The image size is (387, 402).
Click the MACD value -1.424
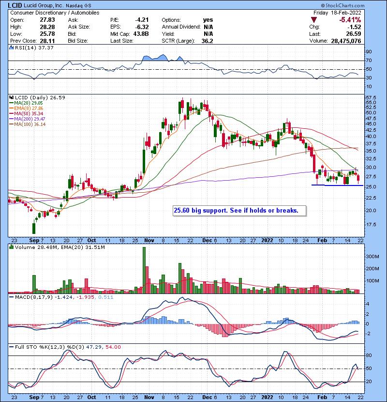[64, 297]
